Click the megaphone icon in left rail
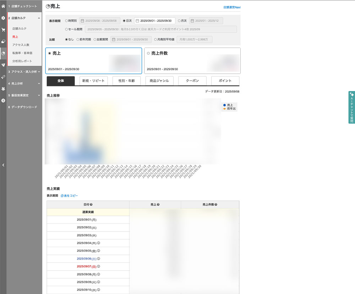 (x=3, y=77)
